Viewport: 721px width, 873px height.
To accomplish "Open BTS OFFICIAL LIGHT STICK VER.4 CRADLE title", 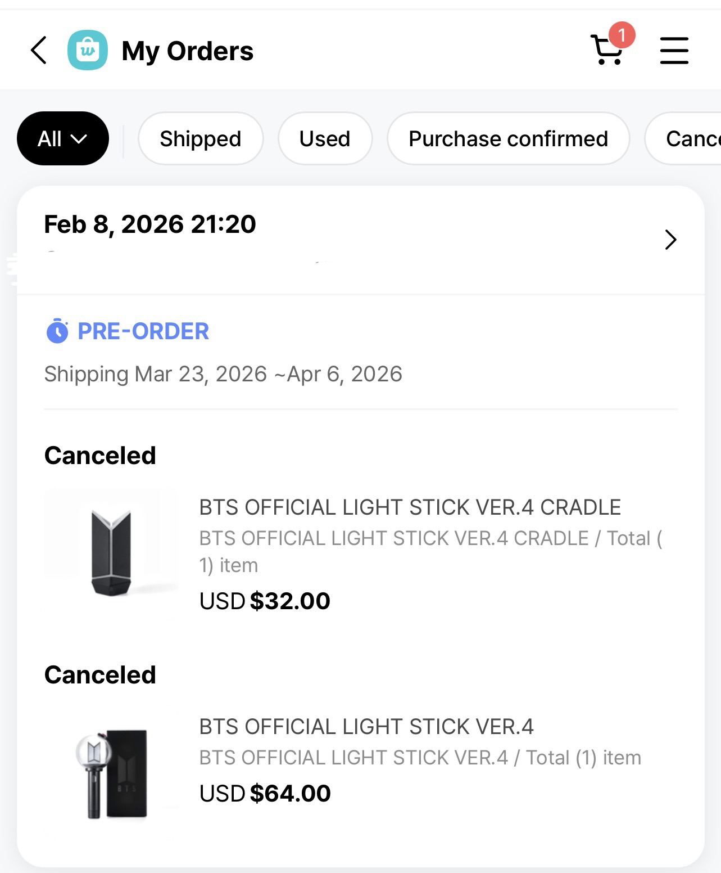I will point(410,507).
